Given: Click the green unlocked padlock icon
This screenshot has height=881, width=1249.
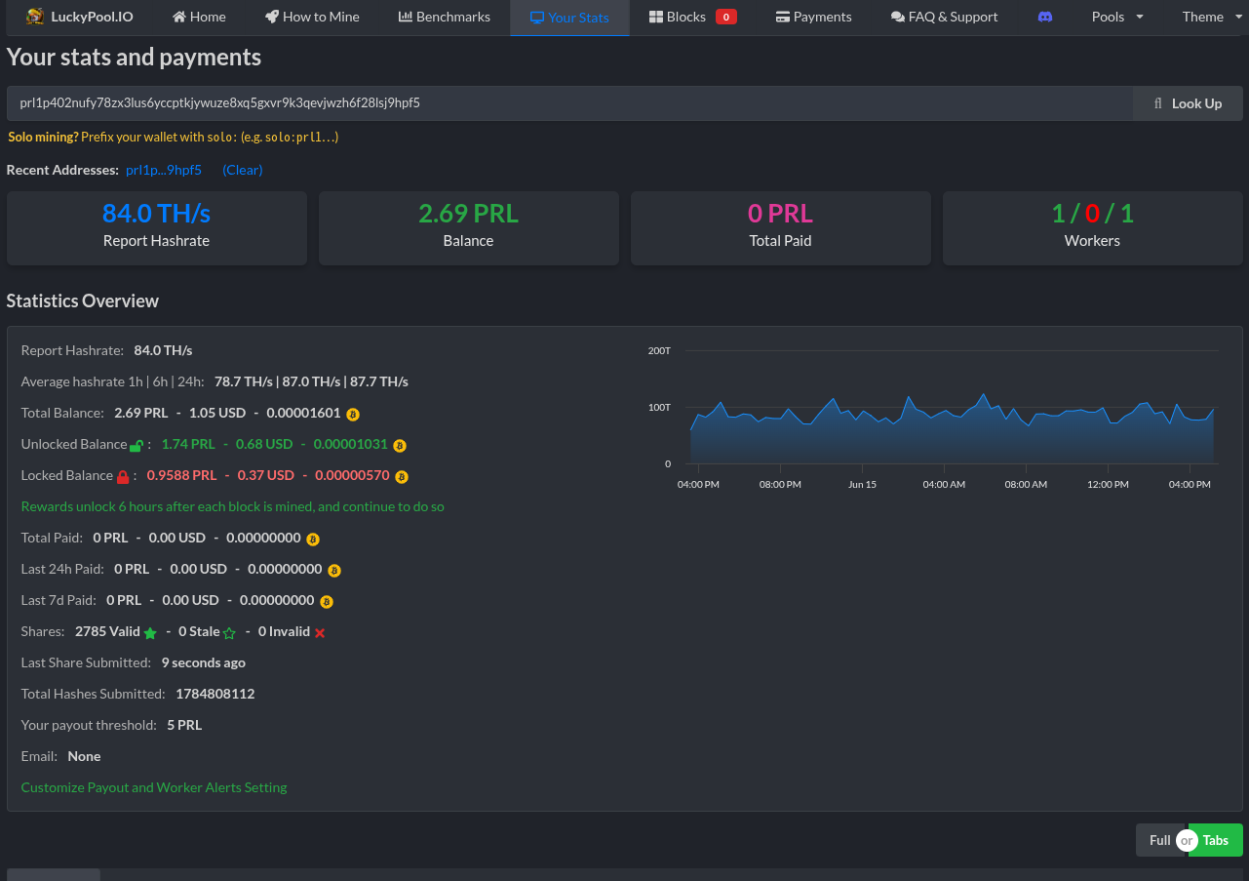Looking at the screenshot, I should click(x=137, y=446).
